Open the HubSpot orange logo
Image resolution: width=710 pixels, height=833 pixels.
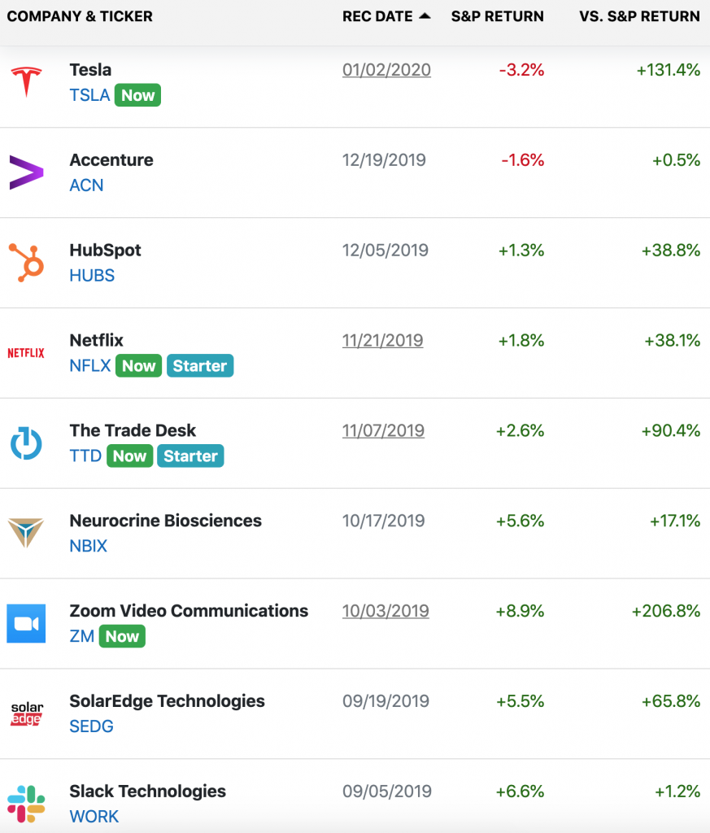point(26,263)
